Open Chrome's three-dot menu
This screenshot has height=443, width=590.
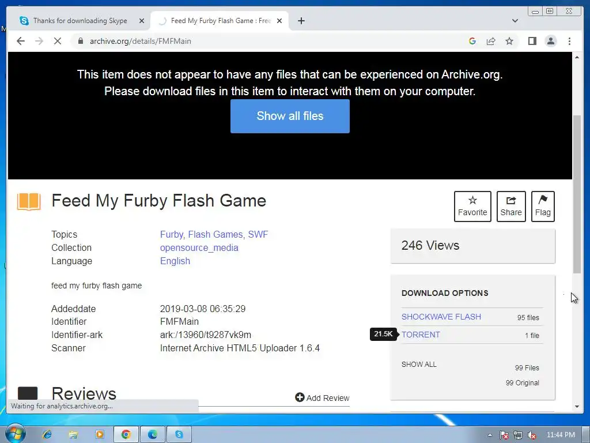tap(569, 41)
